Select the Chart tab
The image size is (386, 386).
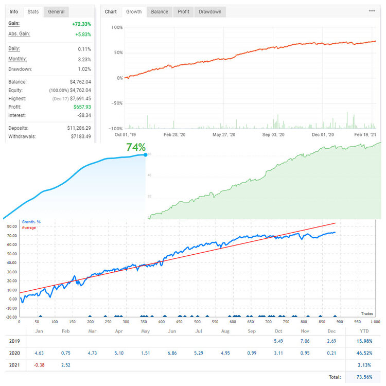(x=111, y=11)
